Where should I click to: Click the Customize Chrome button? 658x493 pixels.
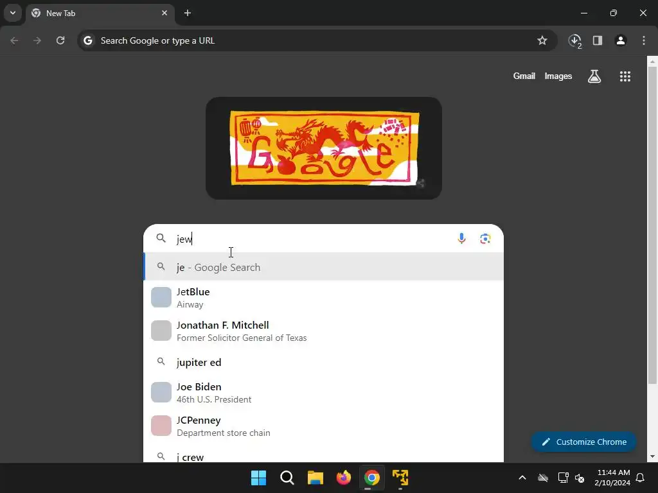pos(583,442)
